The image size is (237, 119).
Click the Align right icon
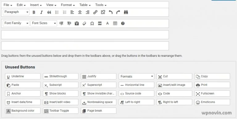88,12
